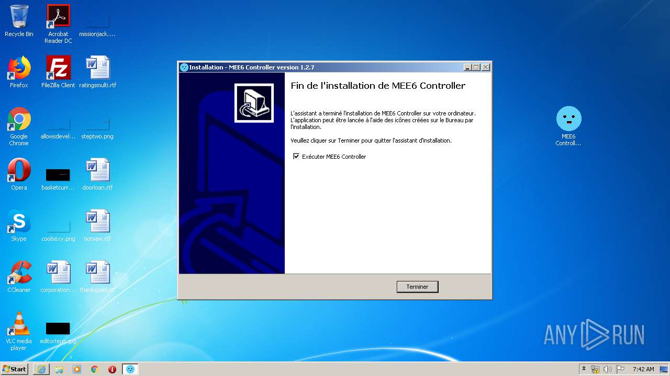The image size is (670, 376).
Task: Open Windows Media Player from taskbar
Action: [x=77, y=369]
